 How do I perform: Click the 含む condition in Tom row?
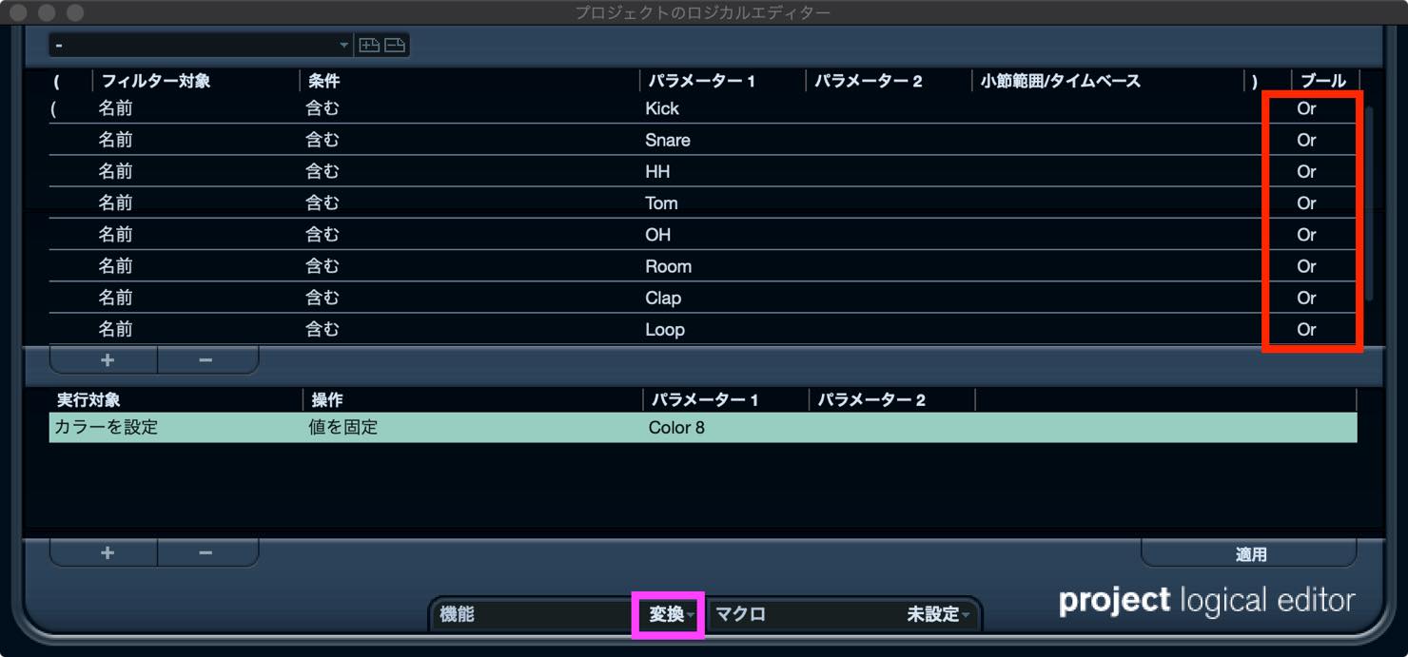(x=323, y=203)
